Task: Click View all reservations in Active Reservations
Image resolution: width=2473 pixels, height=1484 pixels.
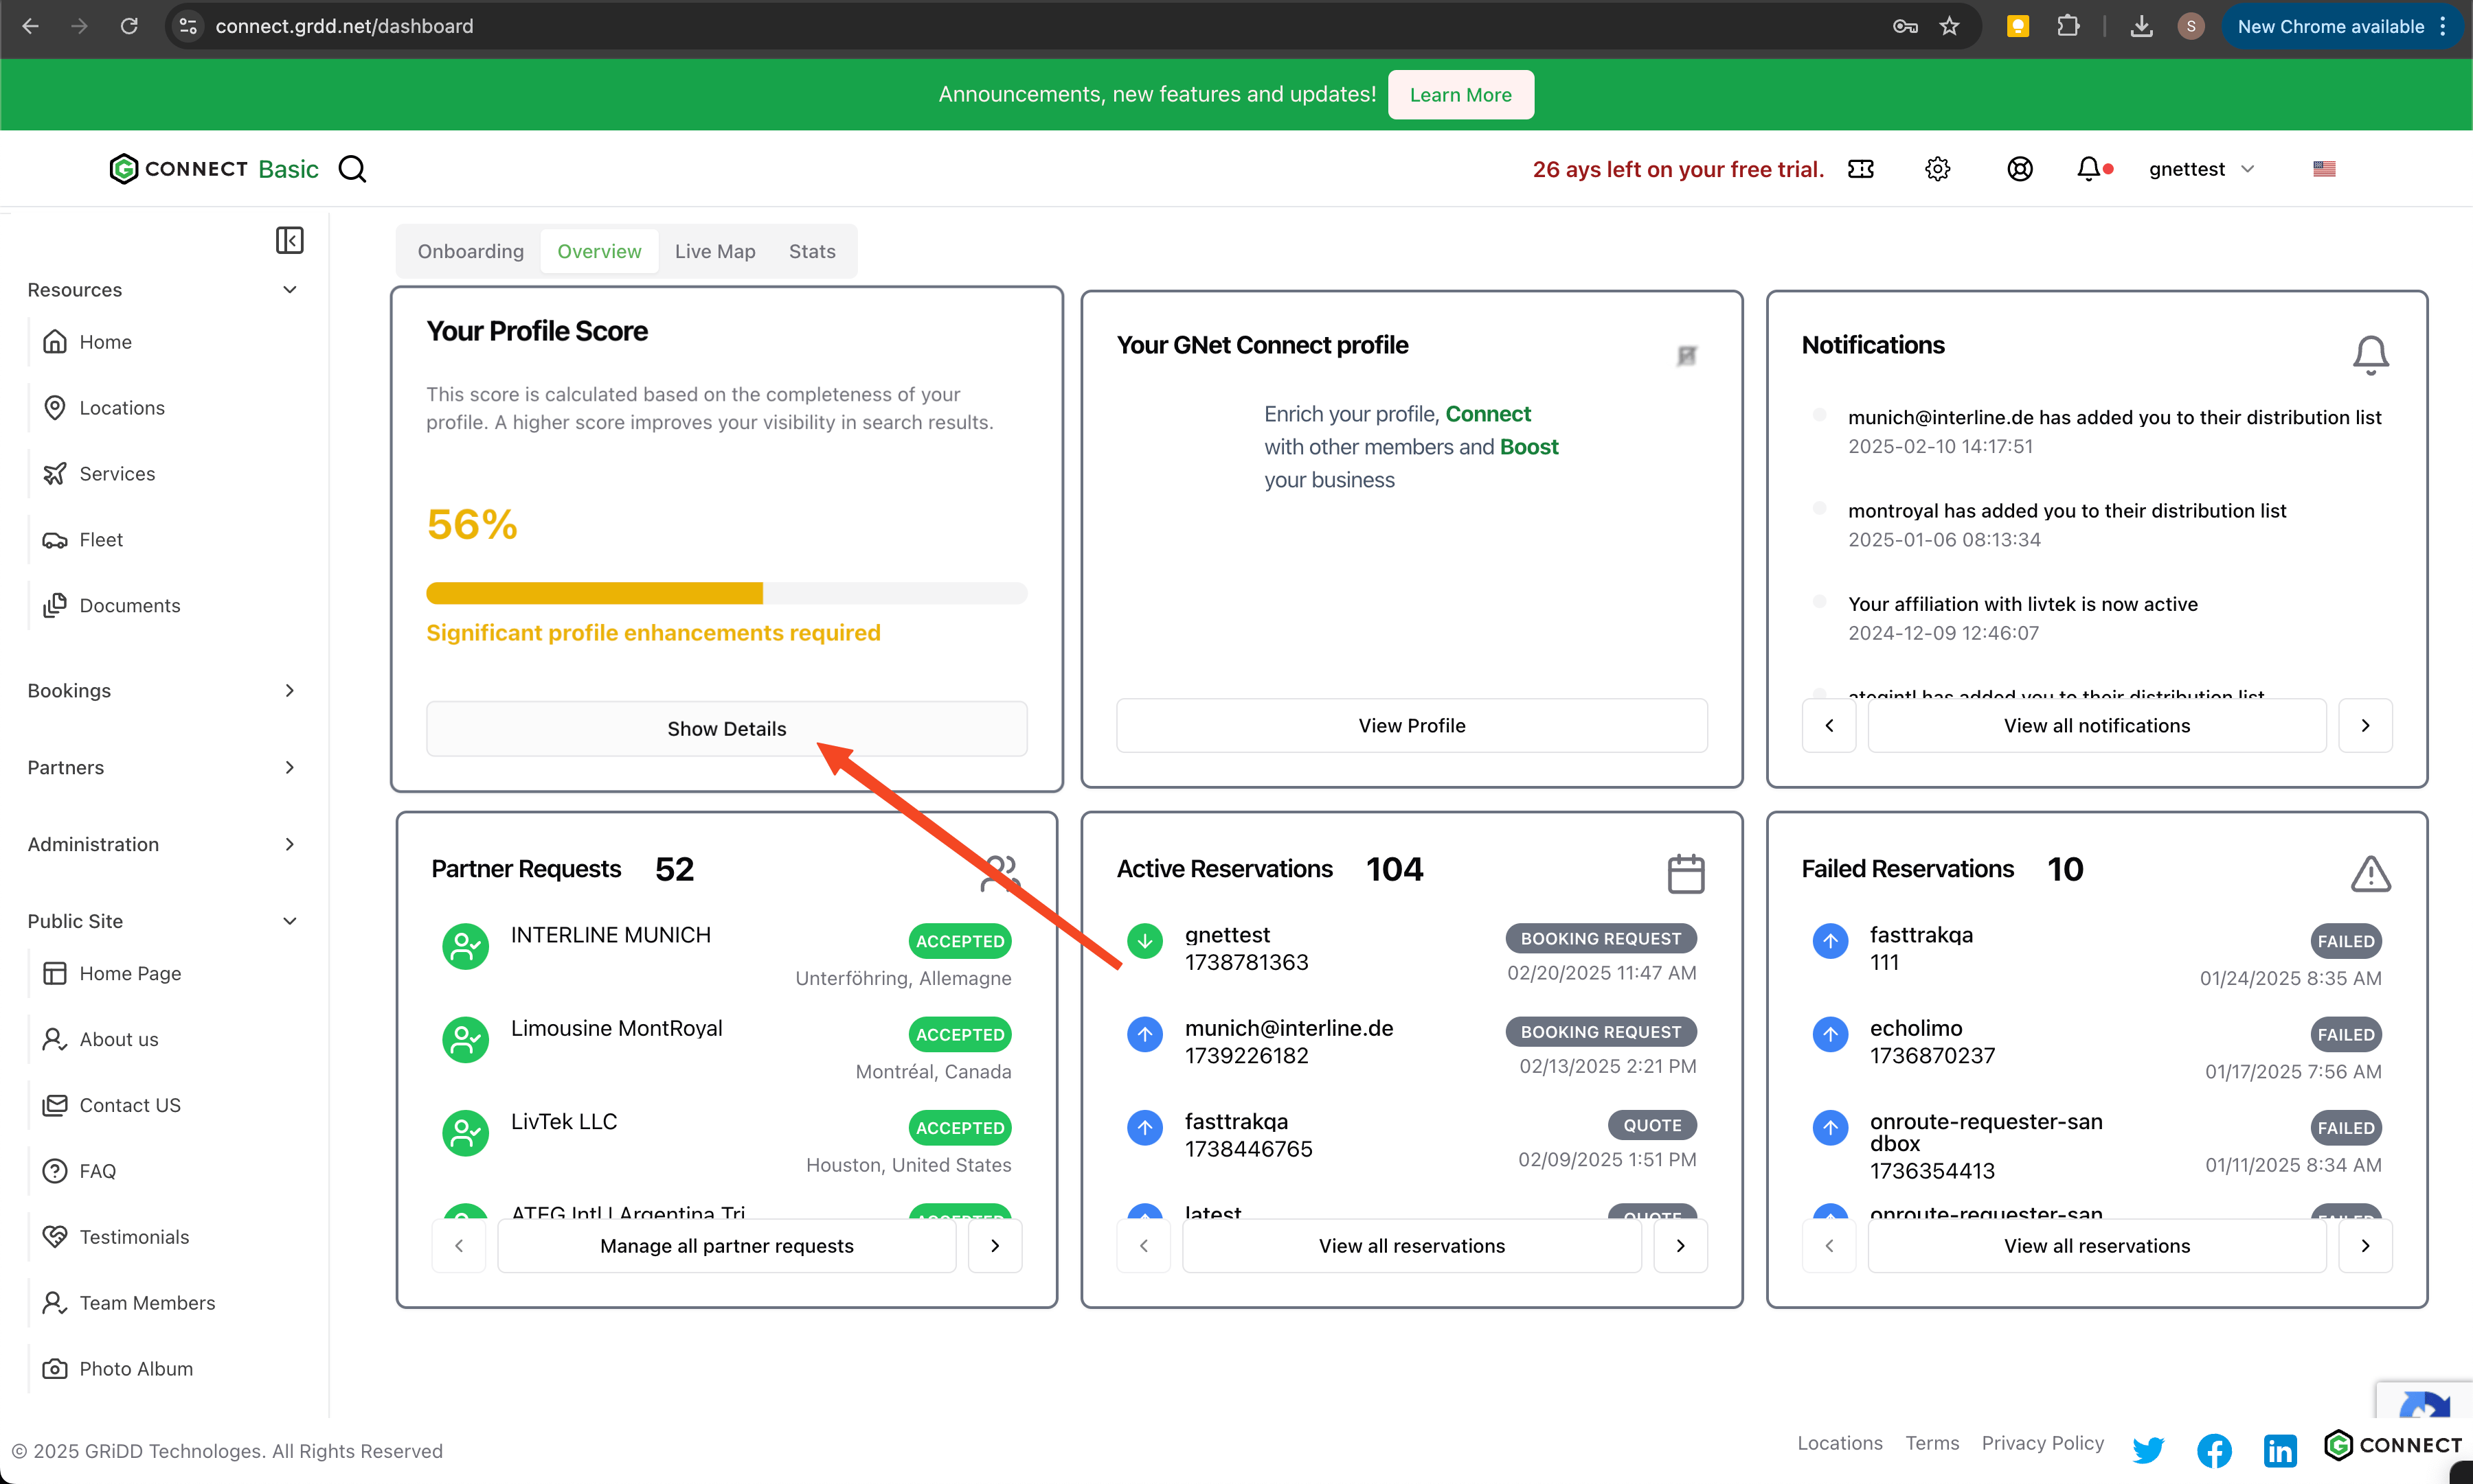Action: tap(1411, 1245)
